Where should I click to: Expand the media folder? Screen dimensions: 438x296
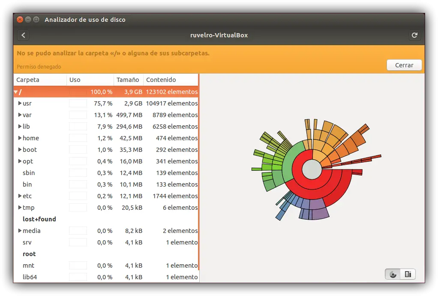click(20, 231)
